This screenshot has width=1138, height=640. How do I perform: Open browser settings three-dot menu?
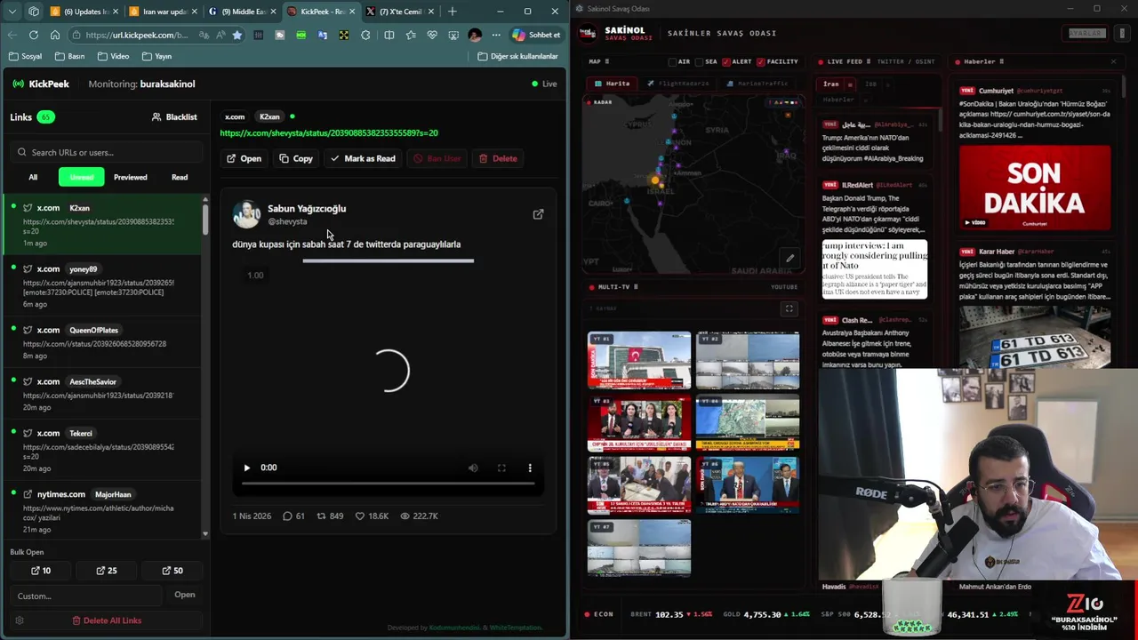tap(496, 35)
